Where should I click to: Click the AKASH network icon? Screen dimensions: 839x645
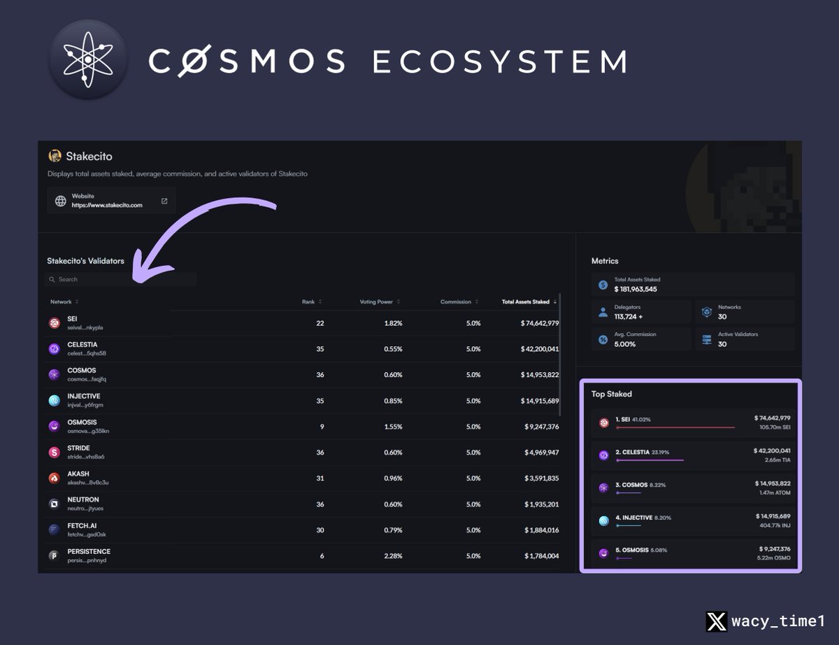pos(55,478)
